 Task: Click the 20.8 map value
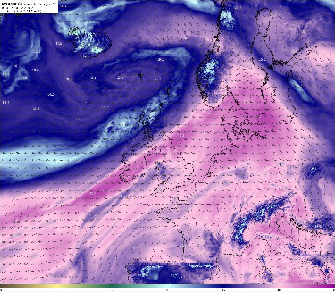pos(68,79)
